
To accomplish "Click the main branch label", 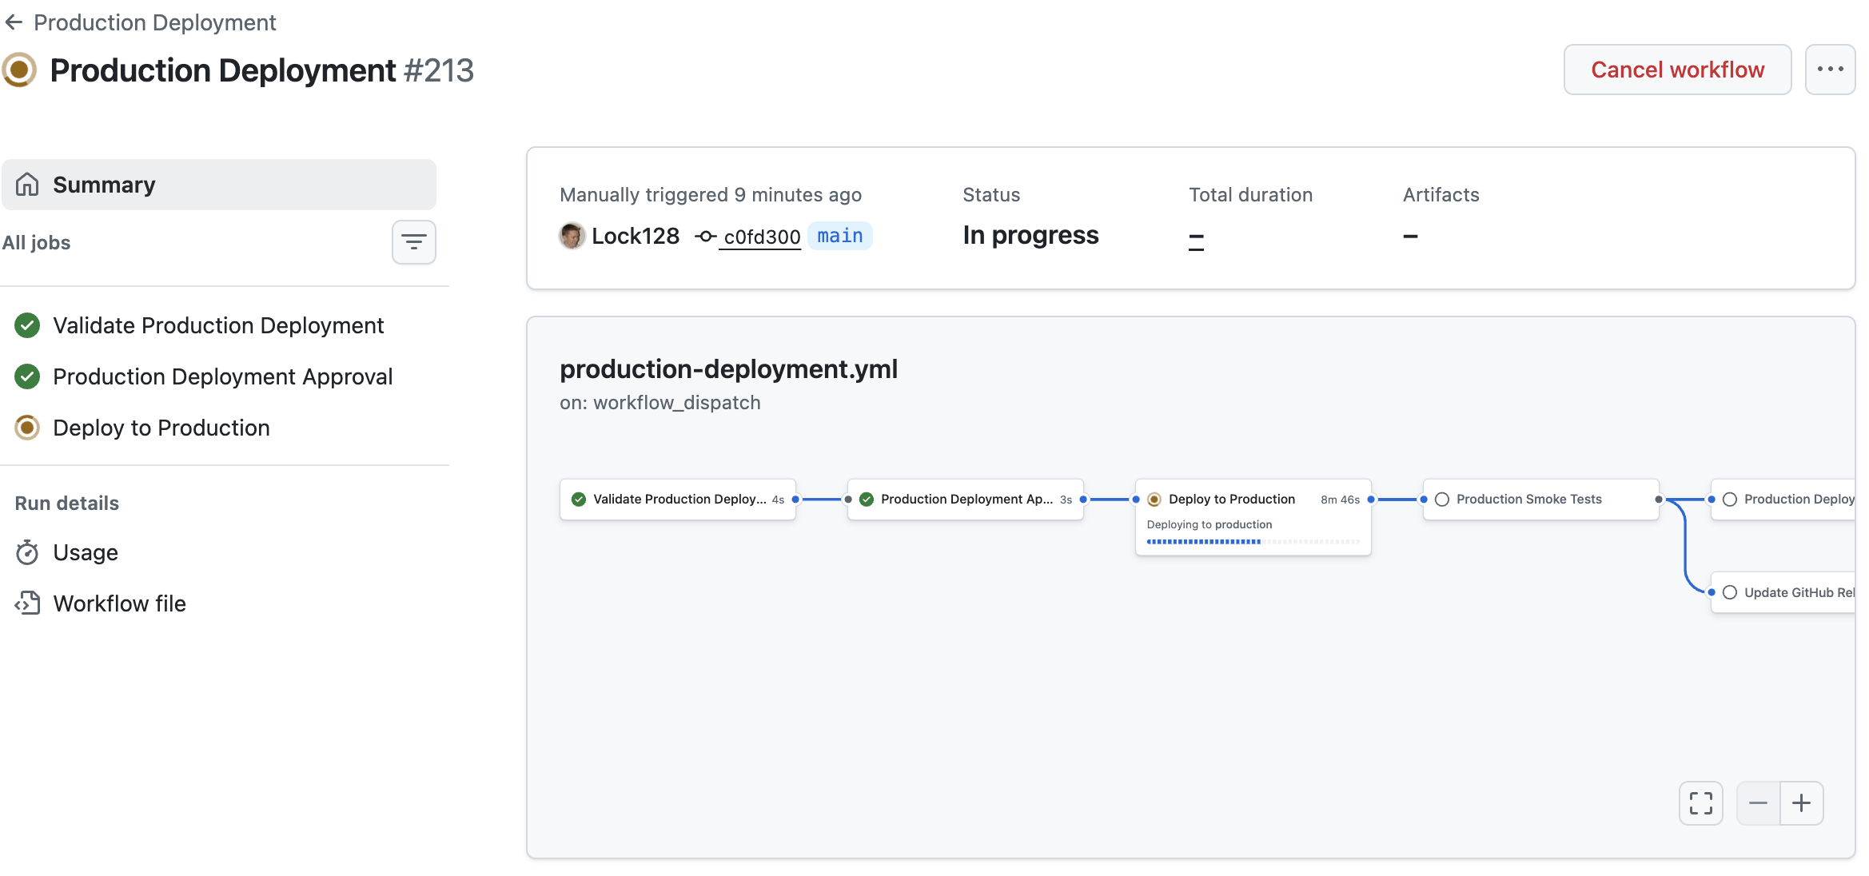I will tap(839, 236).
